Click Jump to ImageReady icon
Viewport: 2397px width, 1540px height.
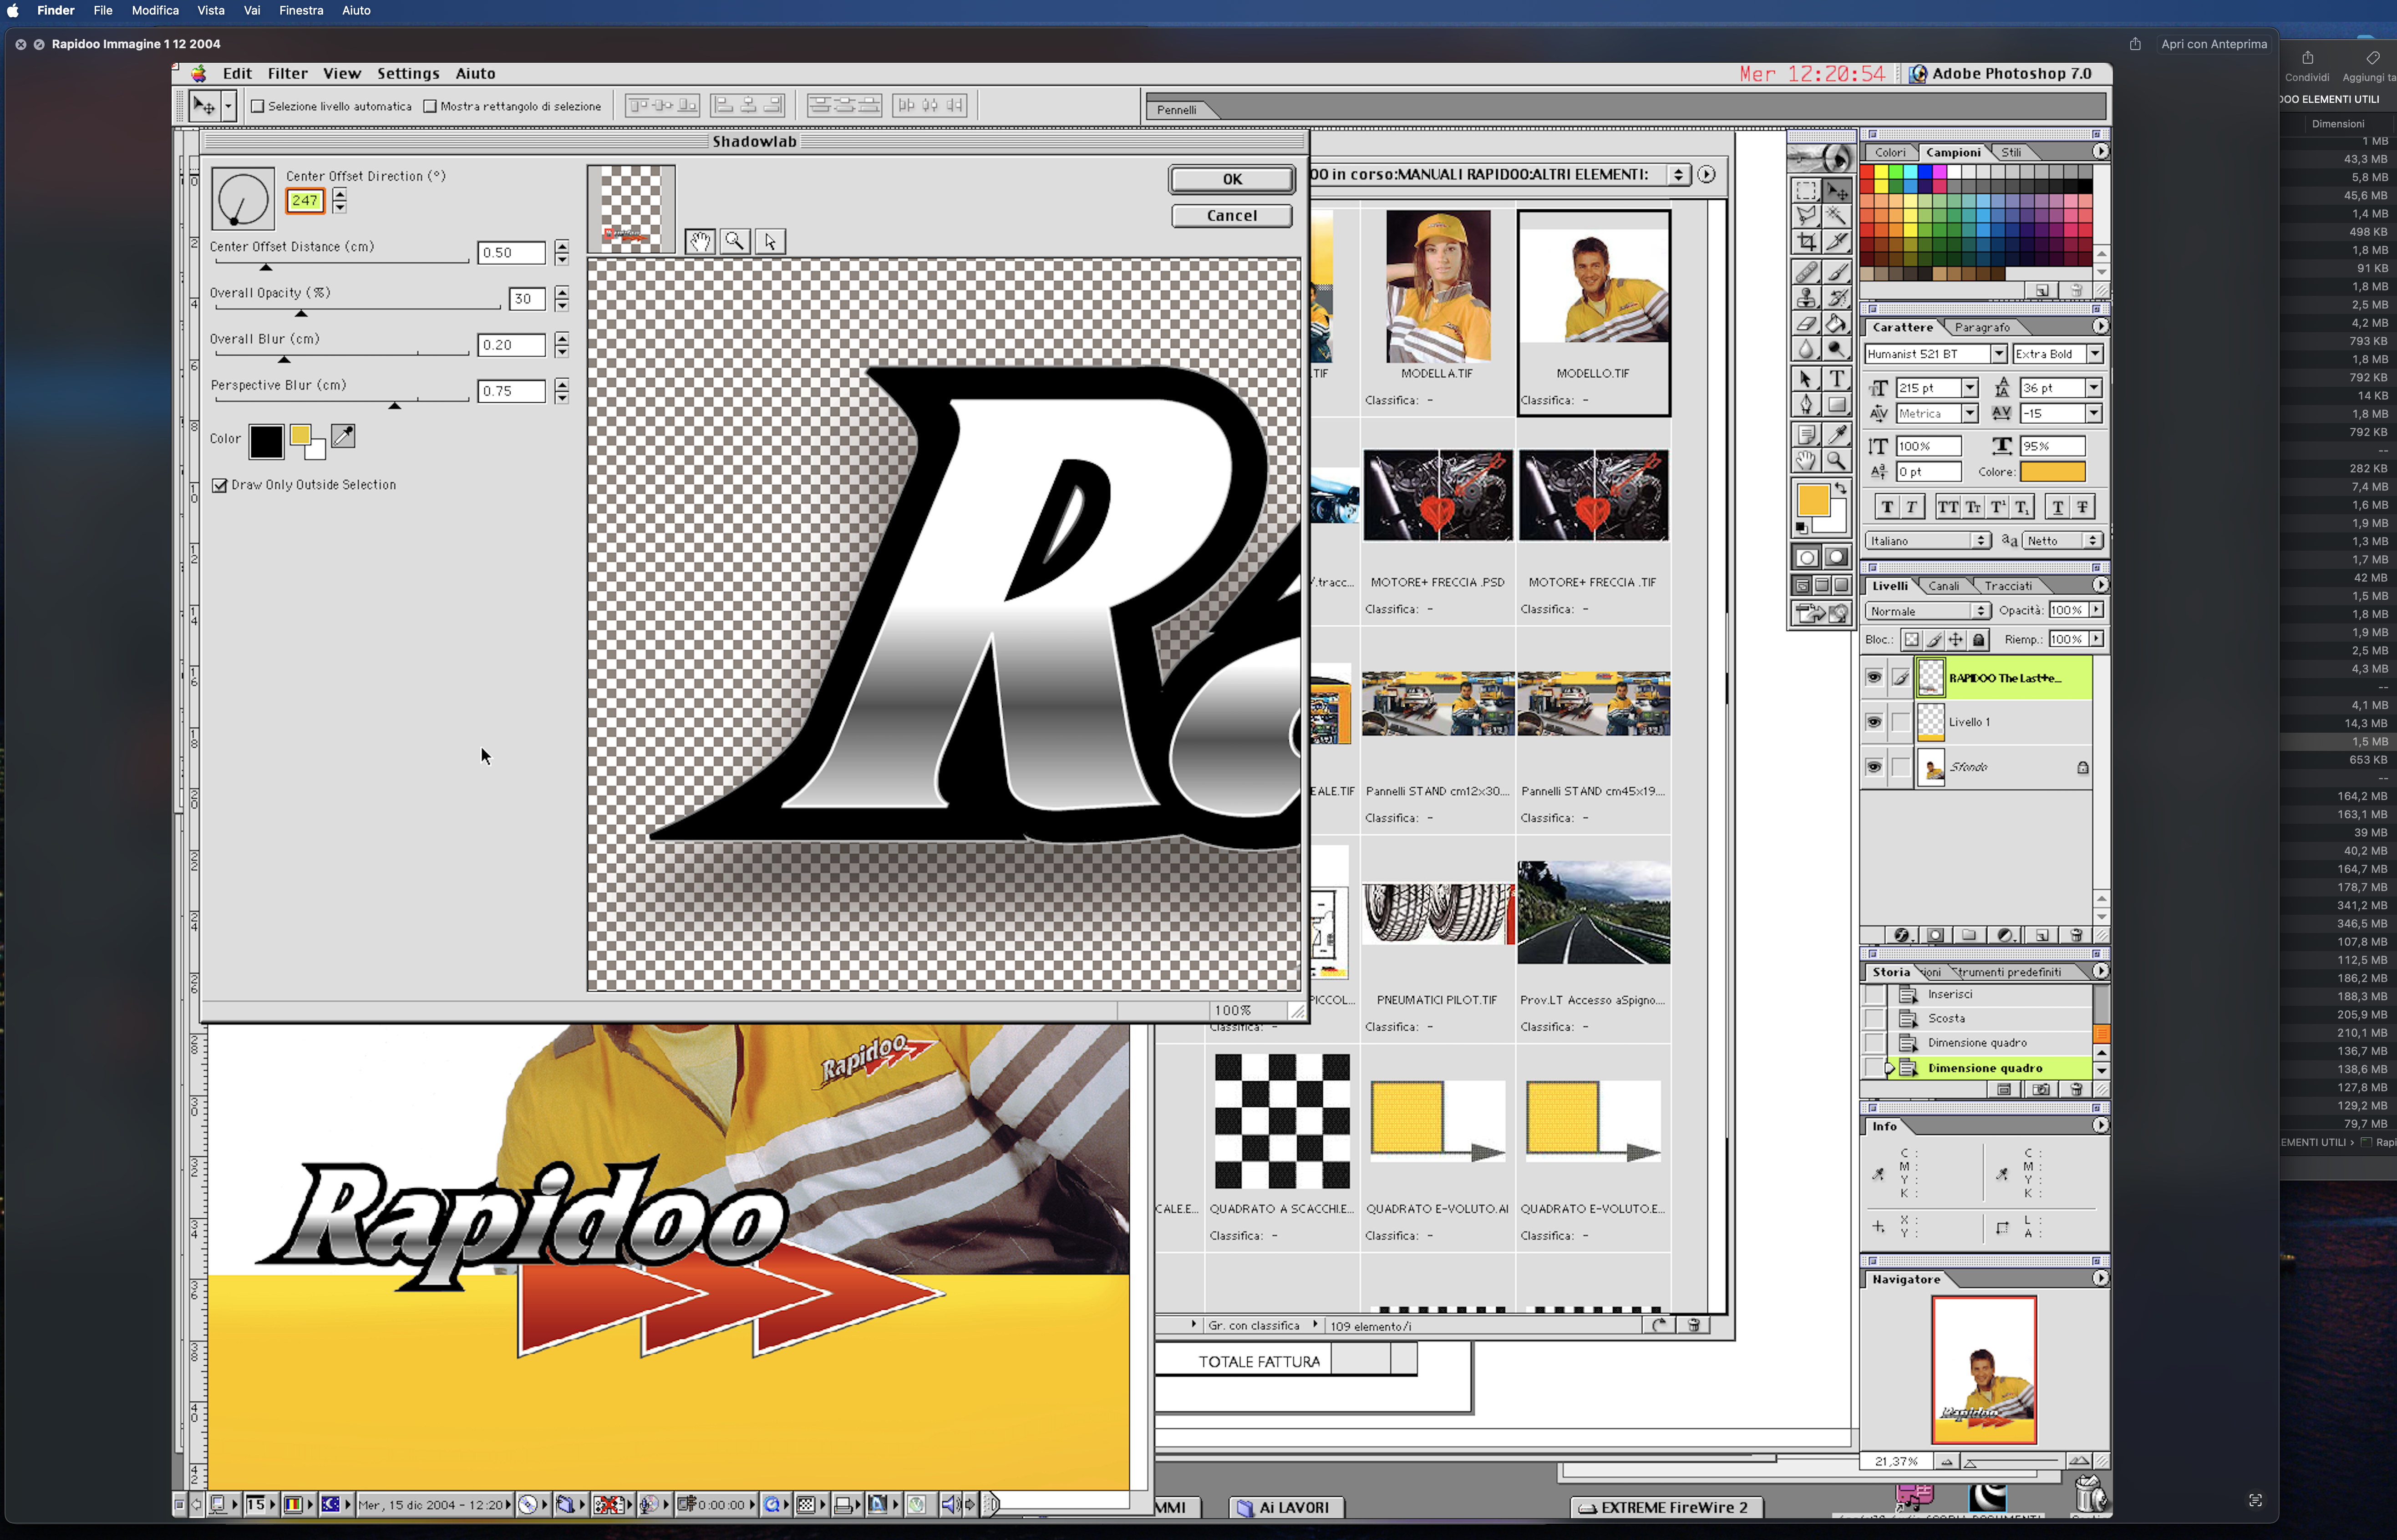pos(1822,614)
